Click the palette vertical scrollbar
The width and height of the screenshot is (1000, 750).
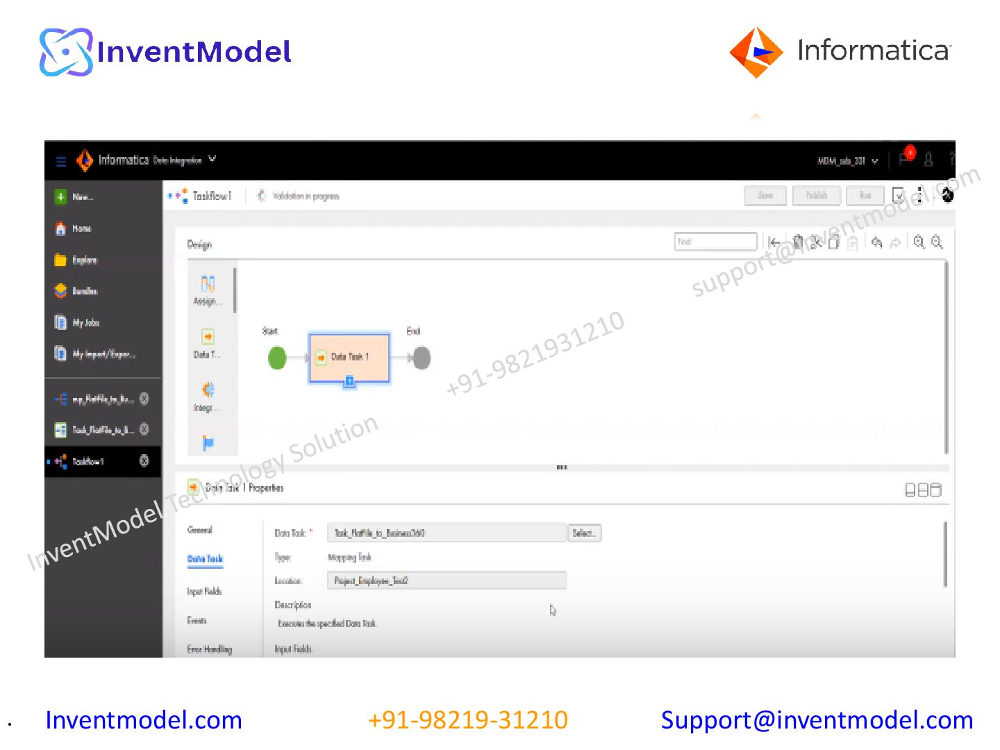235,290
